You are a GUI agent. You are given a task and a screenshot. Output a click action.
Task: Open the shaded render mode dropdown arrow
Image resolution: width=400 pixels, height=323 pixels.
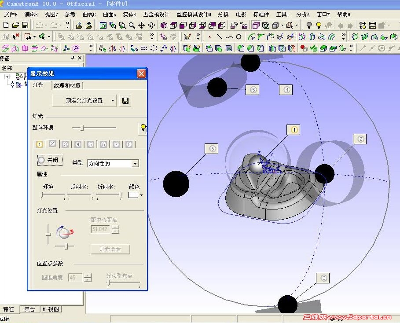tap(282, 25)
